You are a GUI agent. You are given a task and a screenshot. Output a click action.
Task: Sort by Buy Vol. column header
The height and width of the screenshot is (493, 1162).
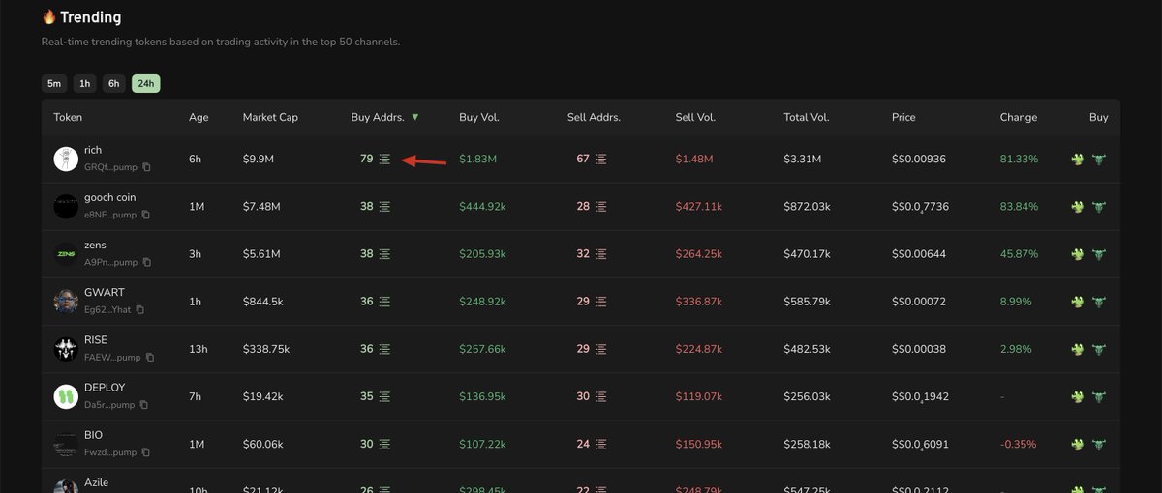[x=479, y=117]
